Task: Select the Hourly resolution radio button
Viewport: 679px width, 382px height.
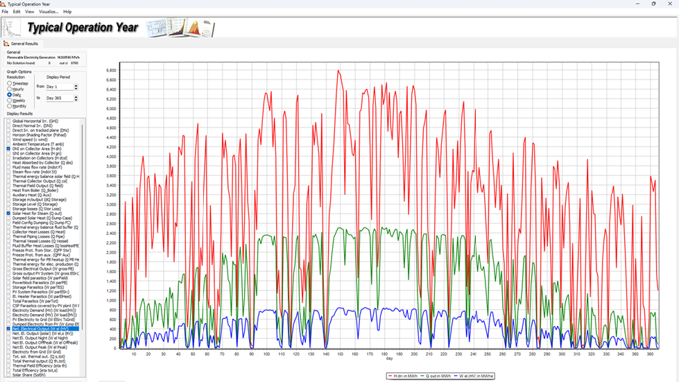Action: point(10,89)
